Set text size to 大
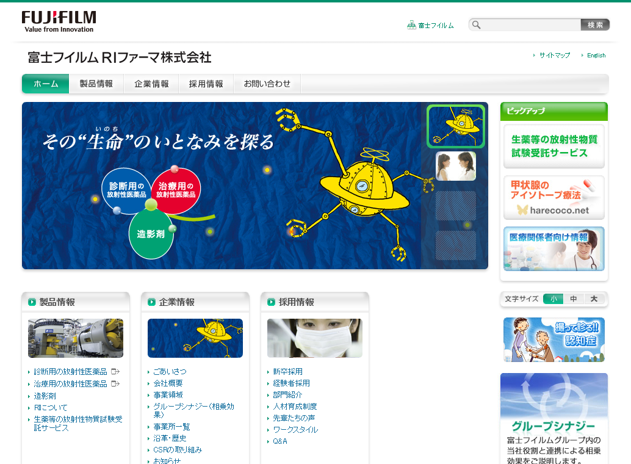631x464 pixels. point(594,299)
